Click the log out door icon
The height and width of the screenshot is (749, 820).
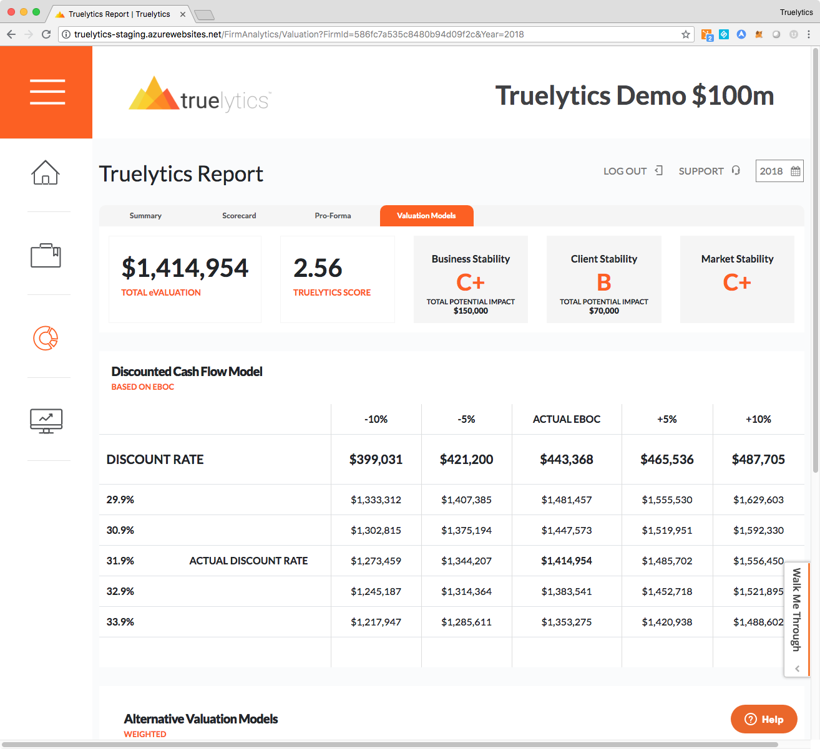659,170
